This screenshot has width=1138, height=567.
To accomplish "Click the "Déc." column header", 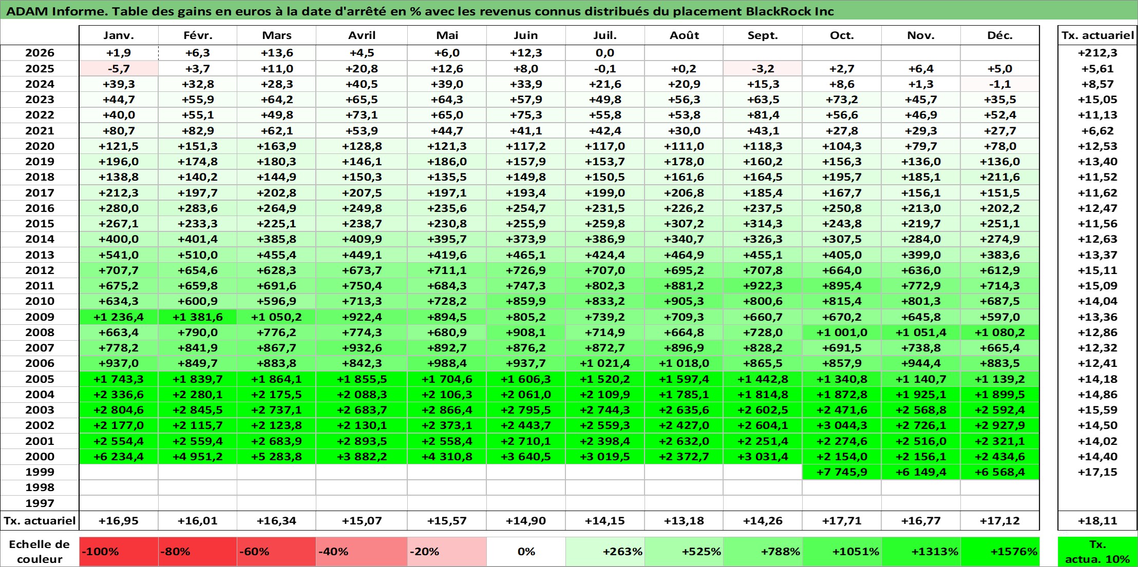I will pos(1000,35).
